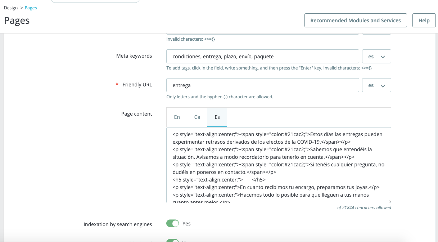
Task: Open Friendly URL language dropdown (es)
Action: pos(376,85)
